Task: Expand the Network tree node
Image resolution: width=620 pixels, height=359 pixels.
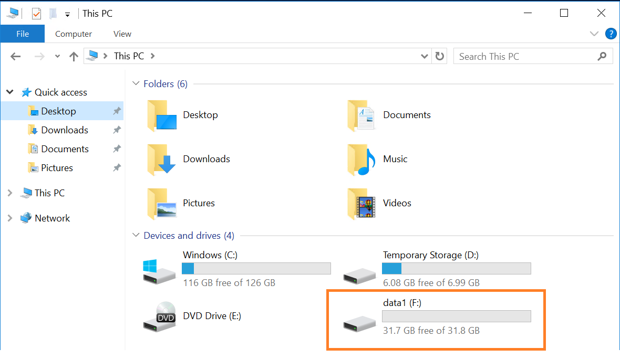Action: pos(10,218)
